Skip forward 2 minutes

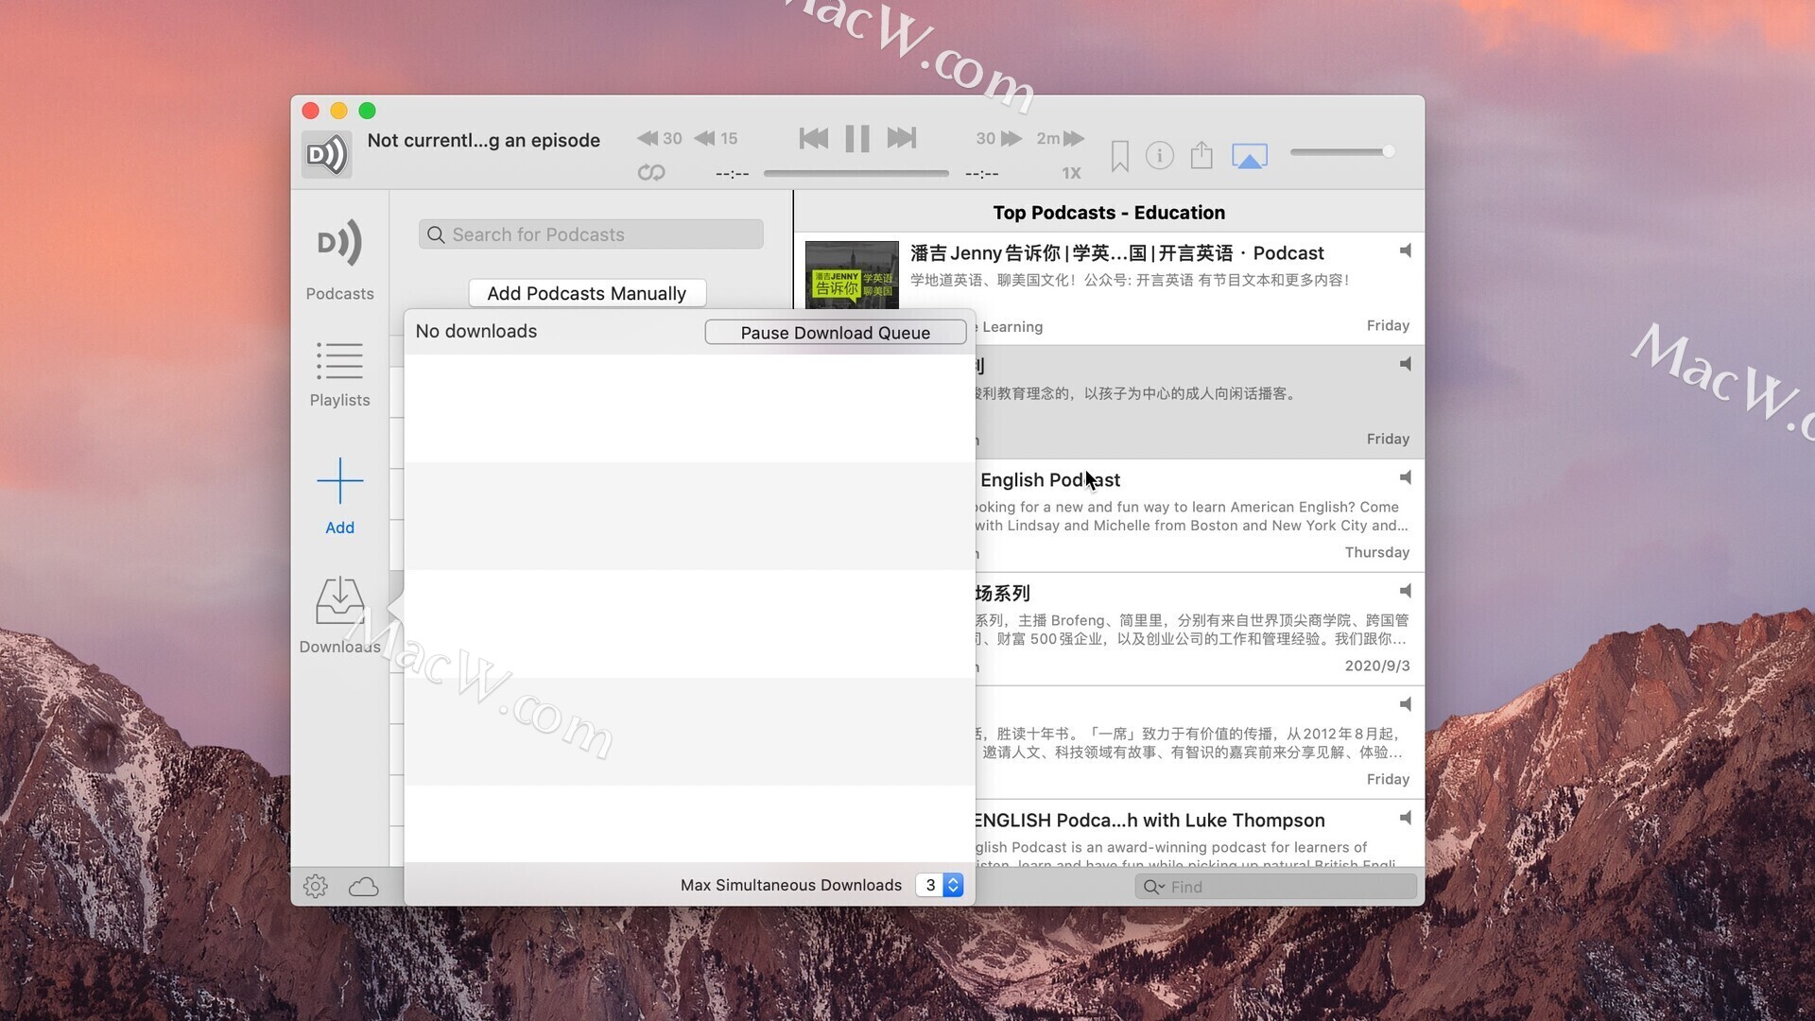pyautogui.click(x=1060, y=138)
